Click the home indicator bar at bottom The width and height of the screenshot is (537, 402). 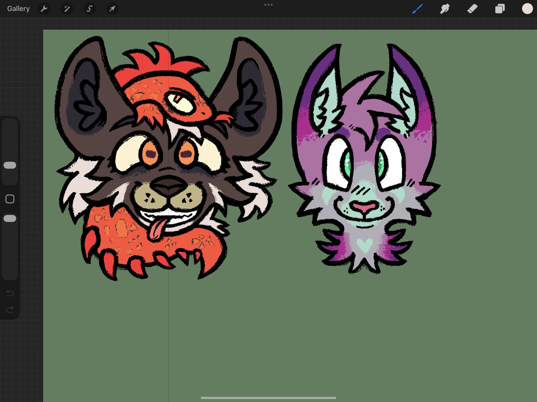click(x=268, y=398)
